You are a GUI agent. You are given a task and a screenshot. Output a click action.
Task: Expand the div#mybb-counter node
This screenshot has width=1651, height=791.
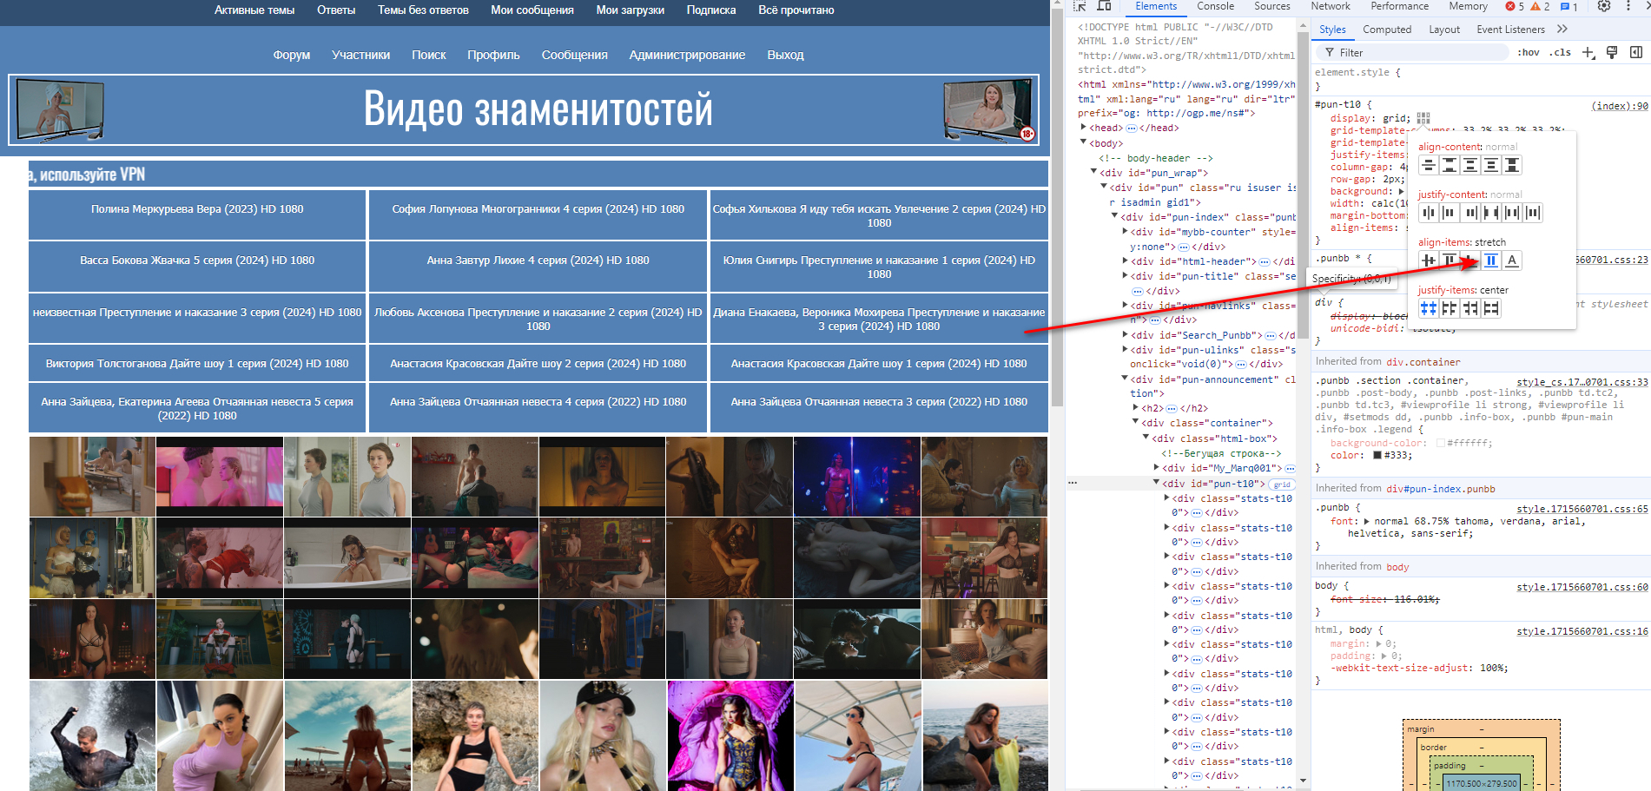(x=1125, y=232)
